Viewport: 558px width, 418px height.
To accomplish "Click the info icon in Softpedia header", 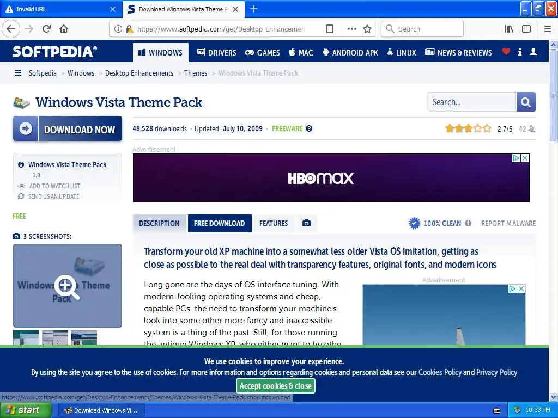I will pyautogui.click(x=519, y=52).
